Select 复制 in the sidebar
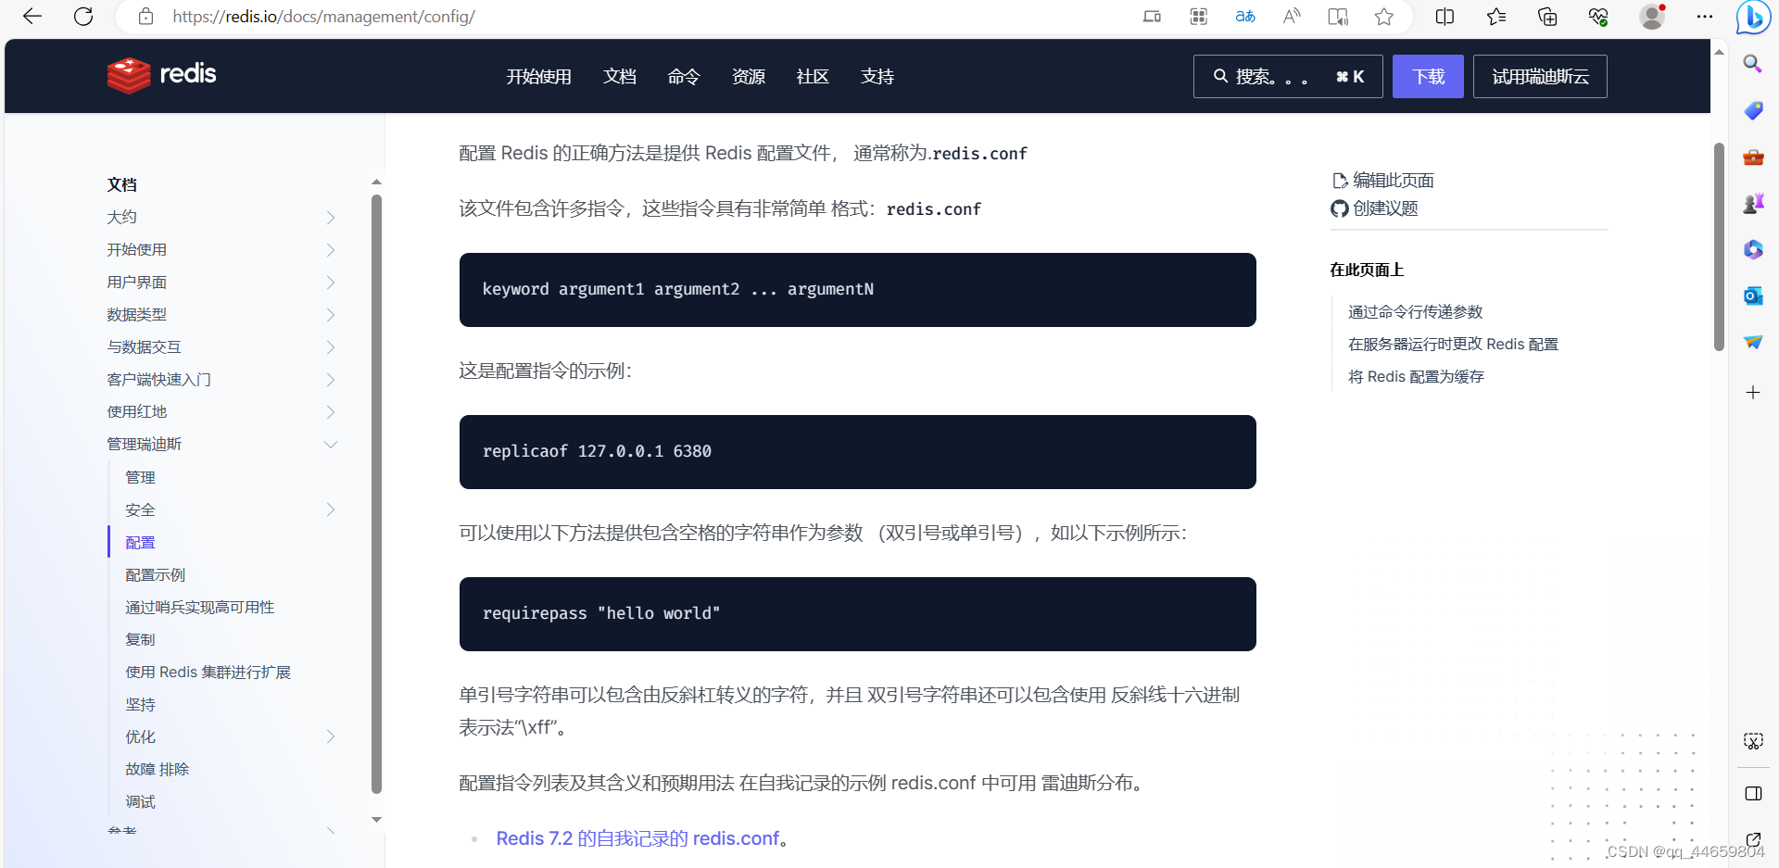The image size is (1779, 868). (x=140, y=640)
